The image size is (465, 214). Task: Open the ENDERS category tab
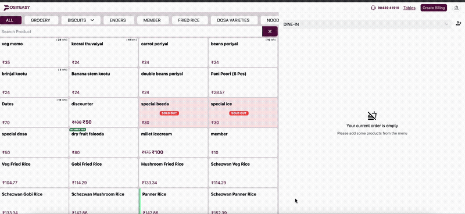(118, 20)
